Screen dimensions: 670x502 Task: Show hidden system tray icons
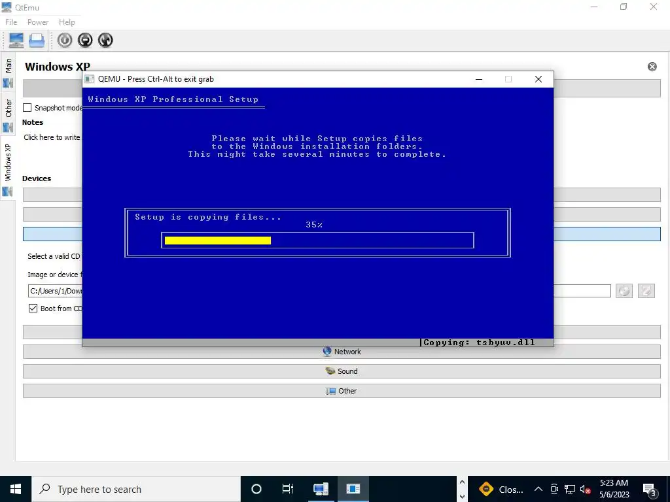(x=538, y=489)
